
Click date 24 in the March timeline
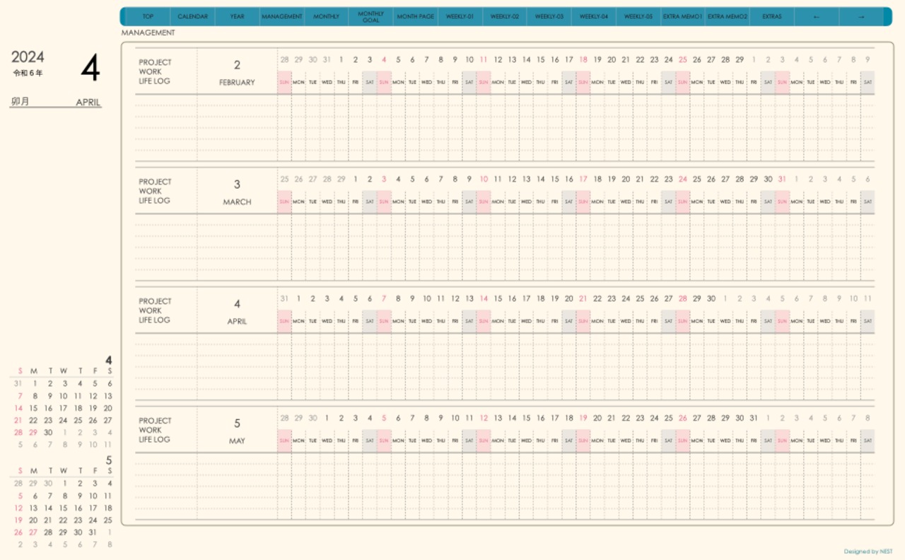pyautogui.click(x=682, y=180)
